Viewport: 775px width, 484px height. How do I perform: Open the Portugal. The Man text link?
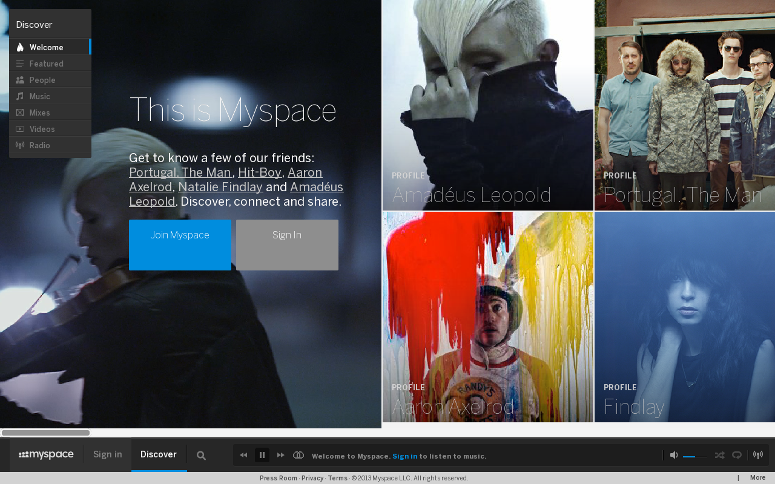[180, 172]
